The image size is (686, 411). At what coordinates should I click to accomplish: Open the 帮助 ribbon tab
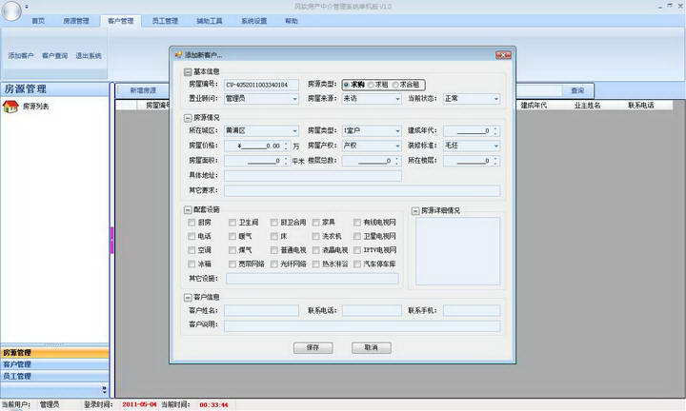[292, 21]
